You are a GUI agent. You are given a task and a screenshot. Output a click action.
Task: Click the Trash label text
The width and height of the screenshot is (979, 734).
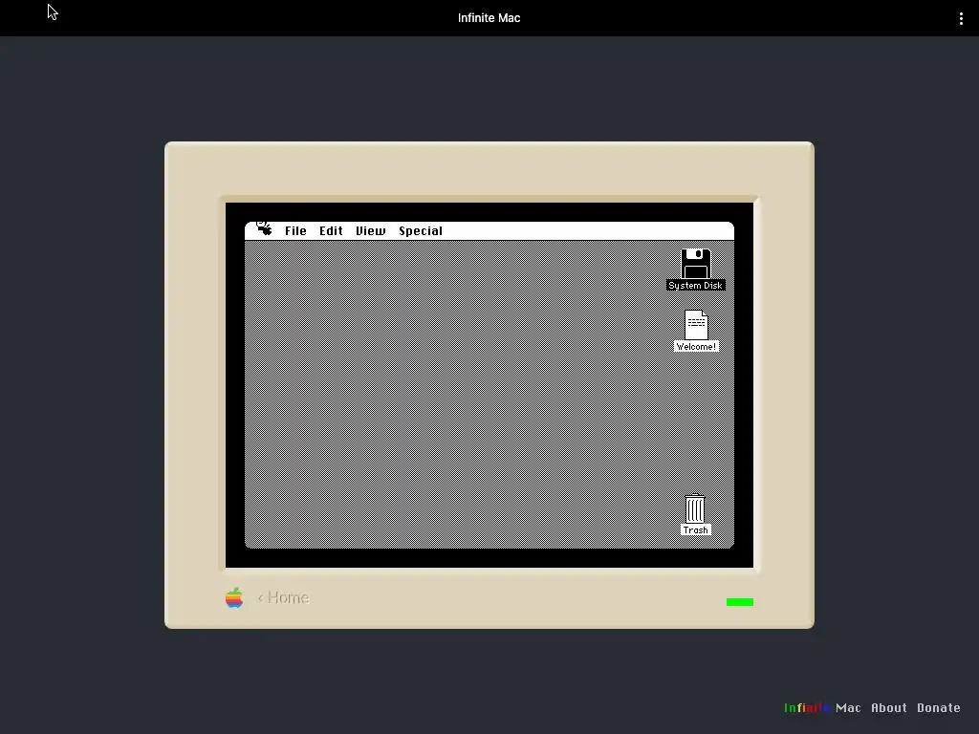[696, 529]
